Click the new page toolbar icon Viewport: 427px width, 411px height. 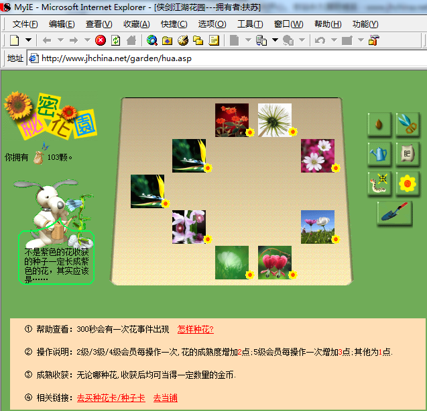point(15,40)
